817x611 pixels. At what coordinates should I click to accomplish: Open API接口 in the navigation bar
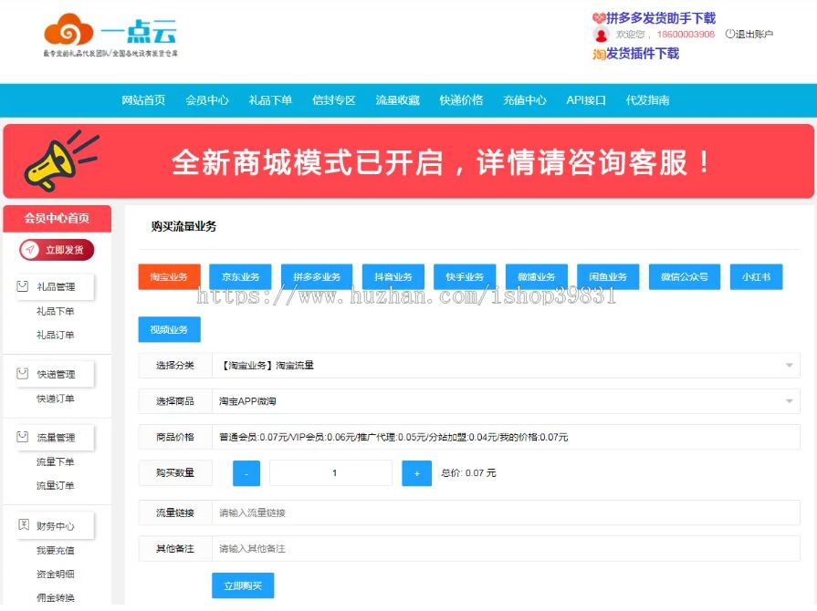point(586,100)
